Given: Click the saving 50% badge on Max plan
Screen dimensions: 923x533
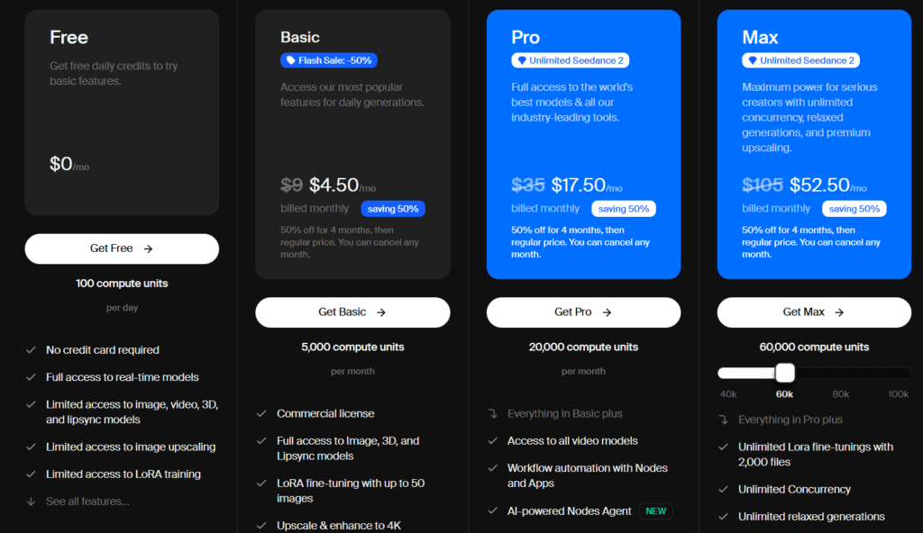Looking at the screenshot, I should [854, 208].
